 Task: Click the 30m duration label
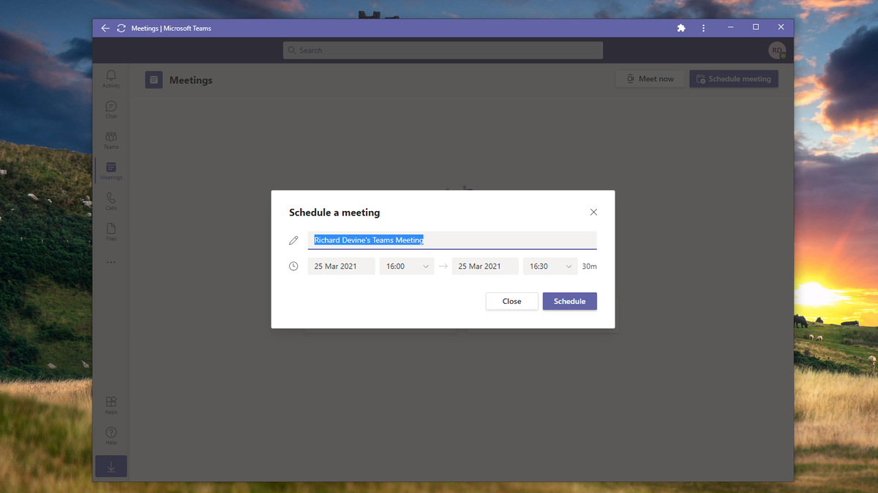[x=589, y=267]
